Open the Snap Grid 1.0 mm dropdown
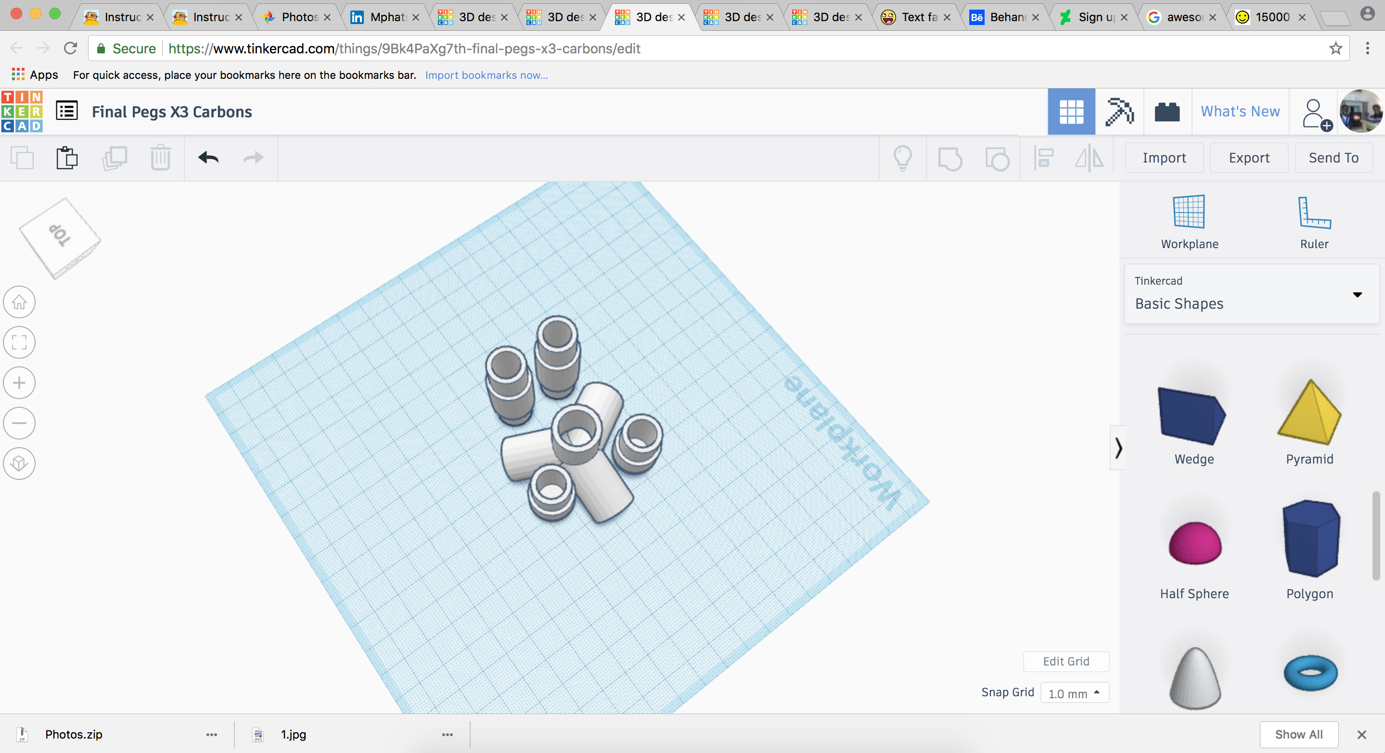Screen dimensions: 1385x753 pos(1074,693)
